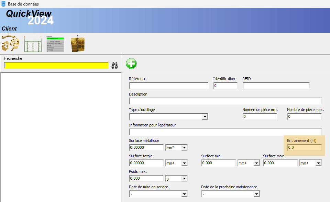Click the gold watch parts icon
The height and width of the screenshot is (202, 330).
coord(10,44)
